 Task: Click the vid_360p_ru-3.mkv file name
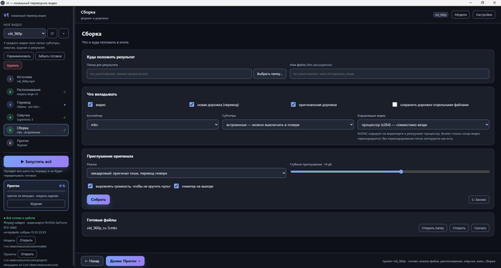(102, 228)
